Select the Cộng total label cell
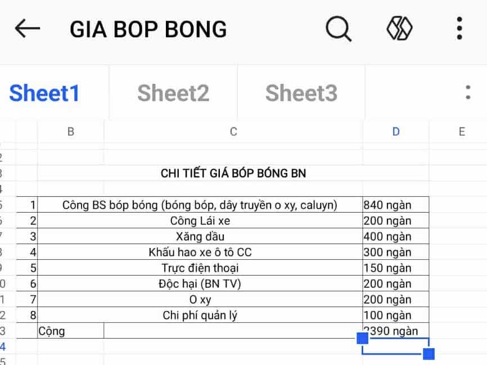Viewport: 487px width, 365px height. (70, 331)
